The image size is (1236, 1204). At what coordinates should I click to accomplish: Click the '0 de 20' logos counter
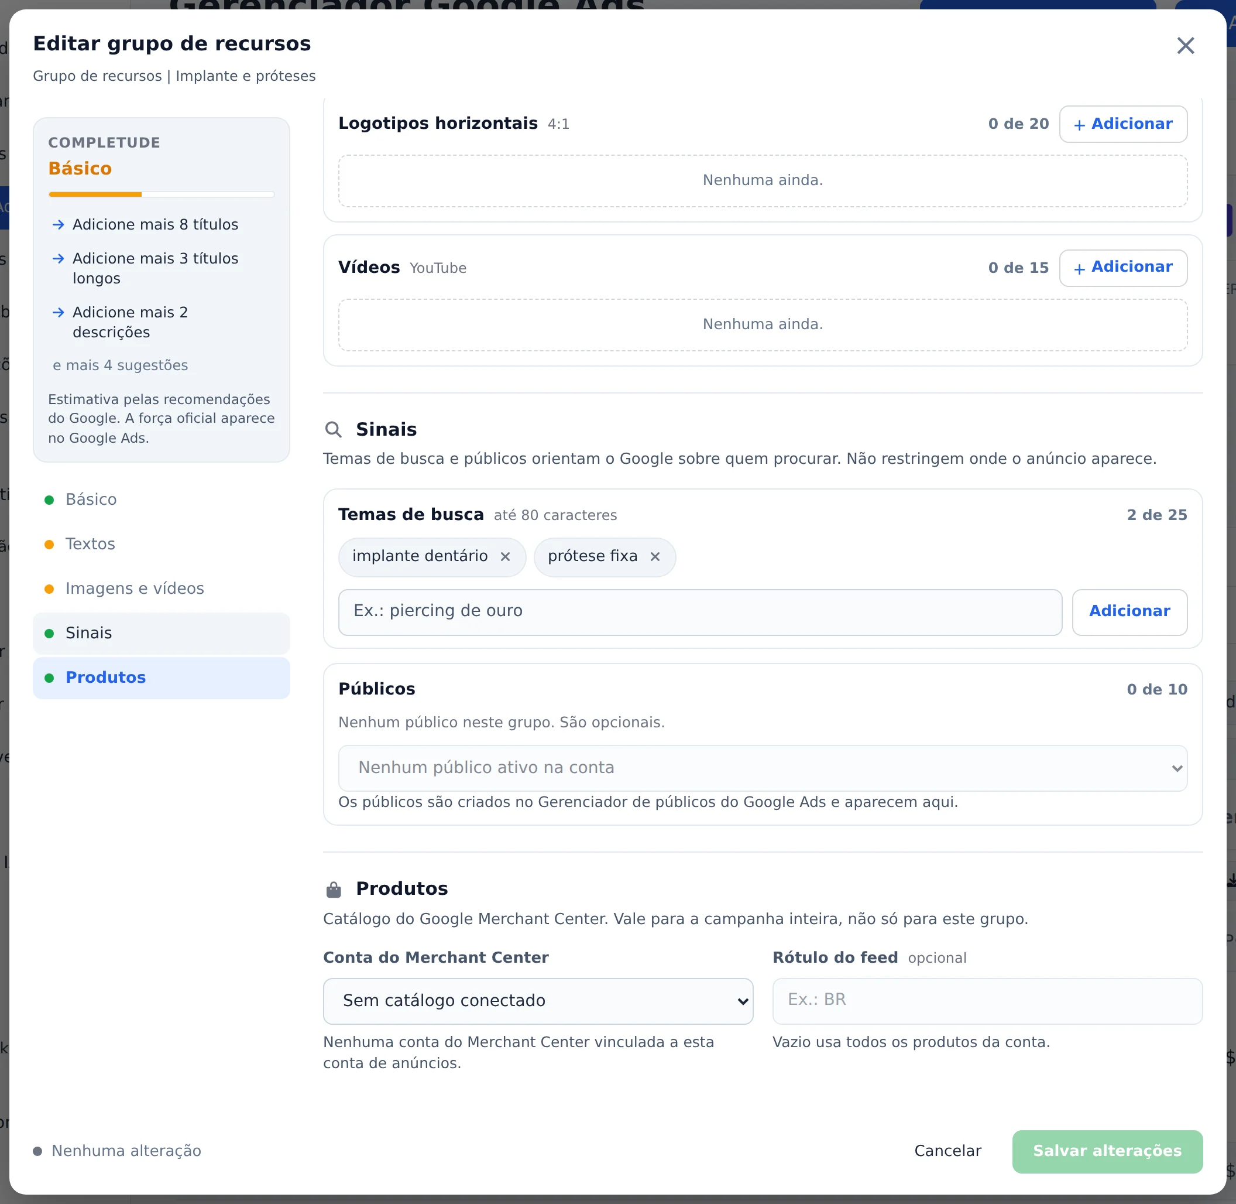(x=1018, y=124)
